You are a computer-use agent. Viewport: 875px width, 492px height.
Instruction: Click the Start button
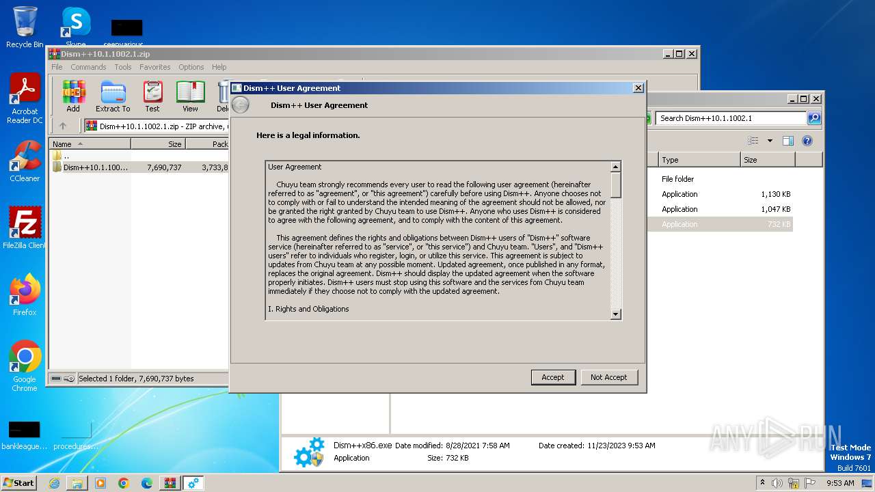[x=19, y=483]
